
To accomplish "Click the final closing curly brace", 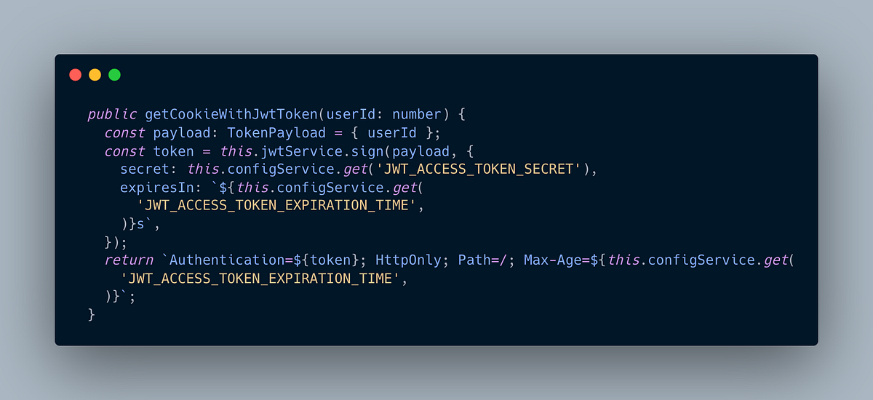I will pos(92,315).
